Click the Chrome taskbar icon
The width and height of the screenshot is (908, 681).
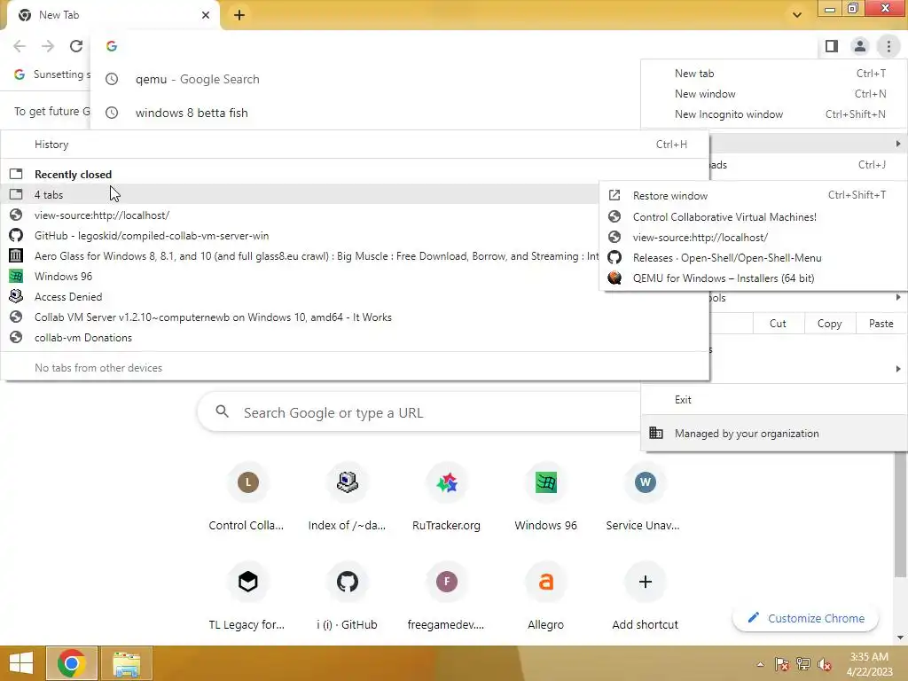tap(71, 663)
